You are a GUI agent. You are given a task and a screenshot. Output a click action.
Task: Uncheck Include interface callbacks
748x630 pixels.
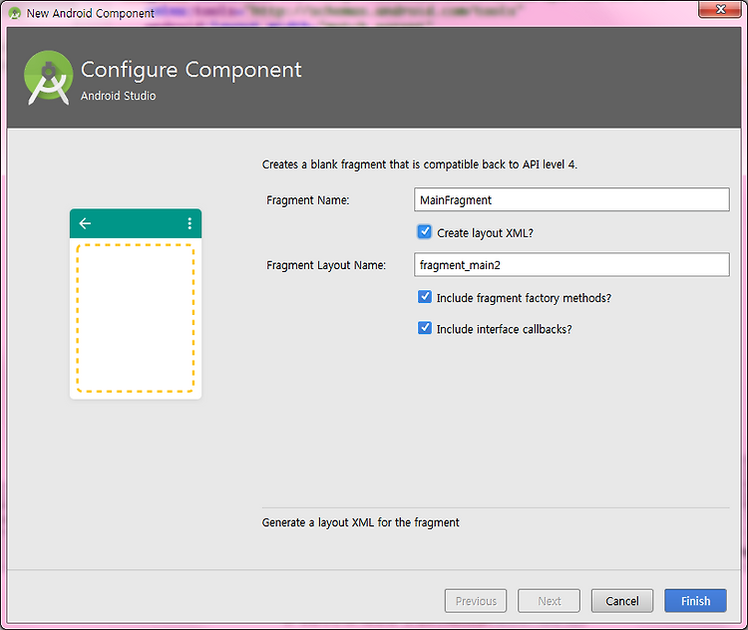coord(425,328)
